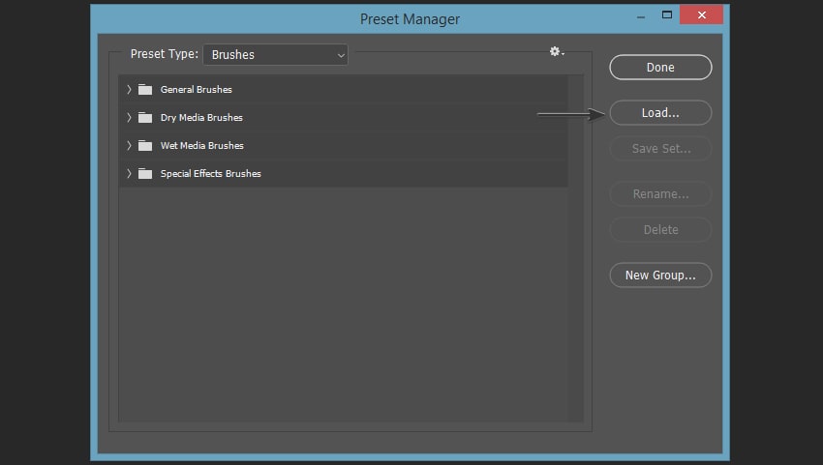The width and height of the screenshot is (823, 465).
Task: Click the Dry Media Brushes folder icon
Action: (x=145, y=117)
